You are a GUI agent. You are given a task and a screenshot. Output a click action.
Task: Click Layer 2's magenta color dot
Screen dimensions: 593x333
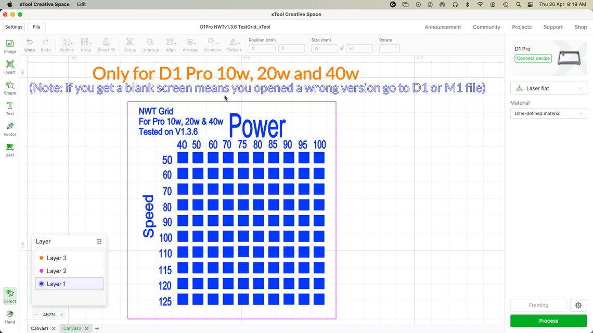pyautogui.click(x=41, y=271)
